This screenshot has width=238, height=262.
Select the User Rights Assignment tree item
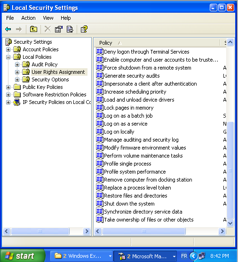(x=58, y=72)
